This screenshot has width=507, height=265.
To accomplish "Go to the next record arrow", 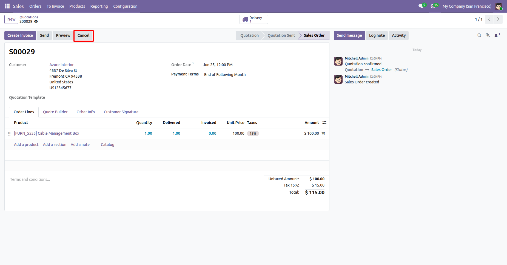I will (498, 19).
